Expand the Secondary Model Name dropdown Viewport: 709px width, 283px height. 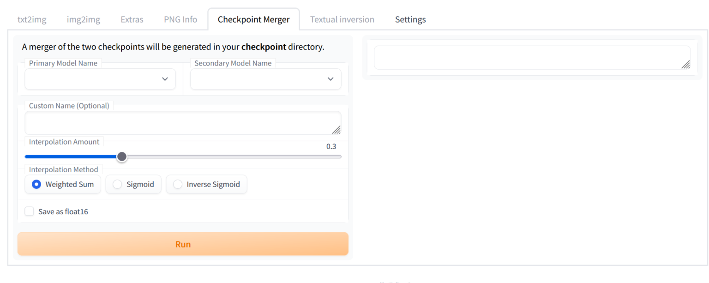tap(265, 79)
